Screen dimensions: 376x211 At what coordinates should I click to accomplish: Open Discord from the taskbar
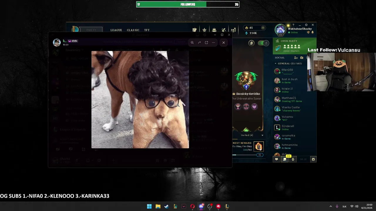coord(201,206)
